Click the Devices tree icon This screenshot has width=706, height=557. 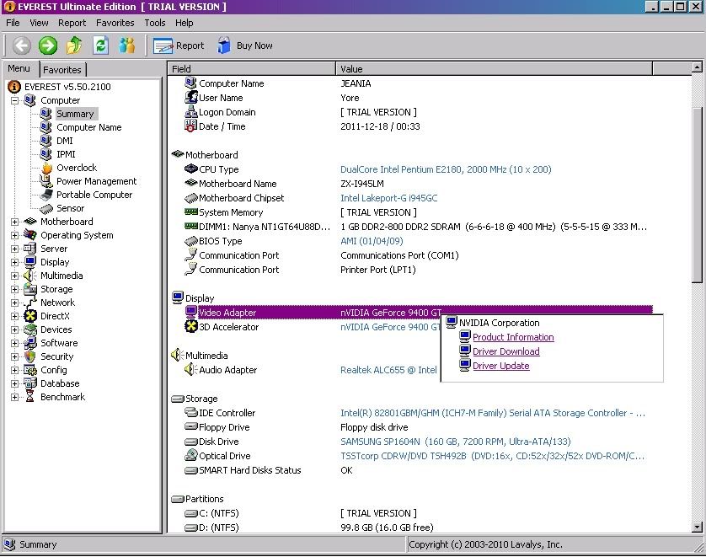tap(30, 329)
